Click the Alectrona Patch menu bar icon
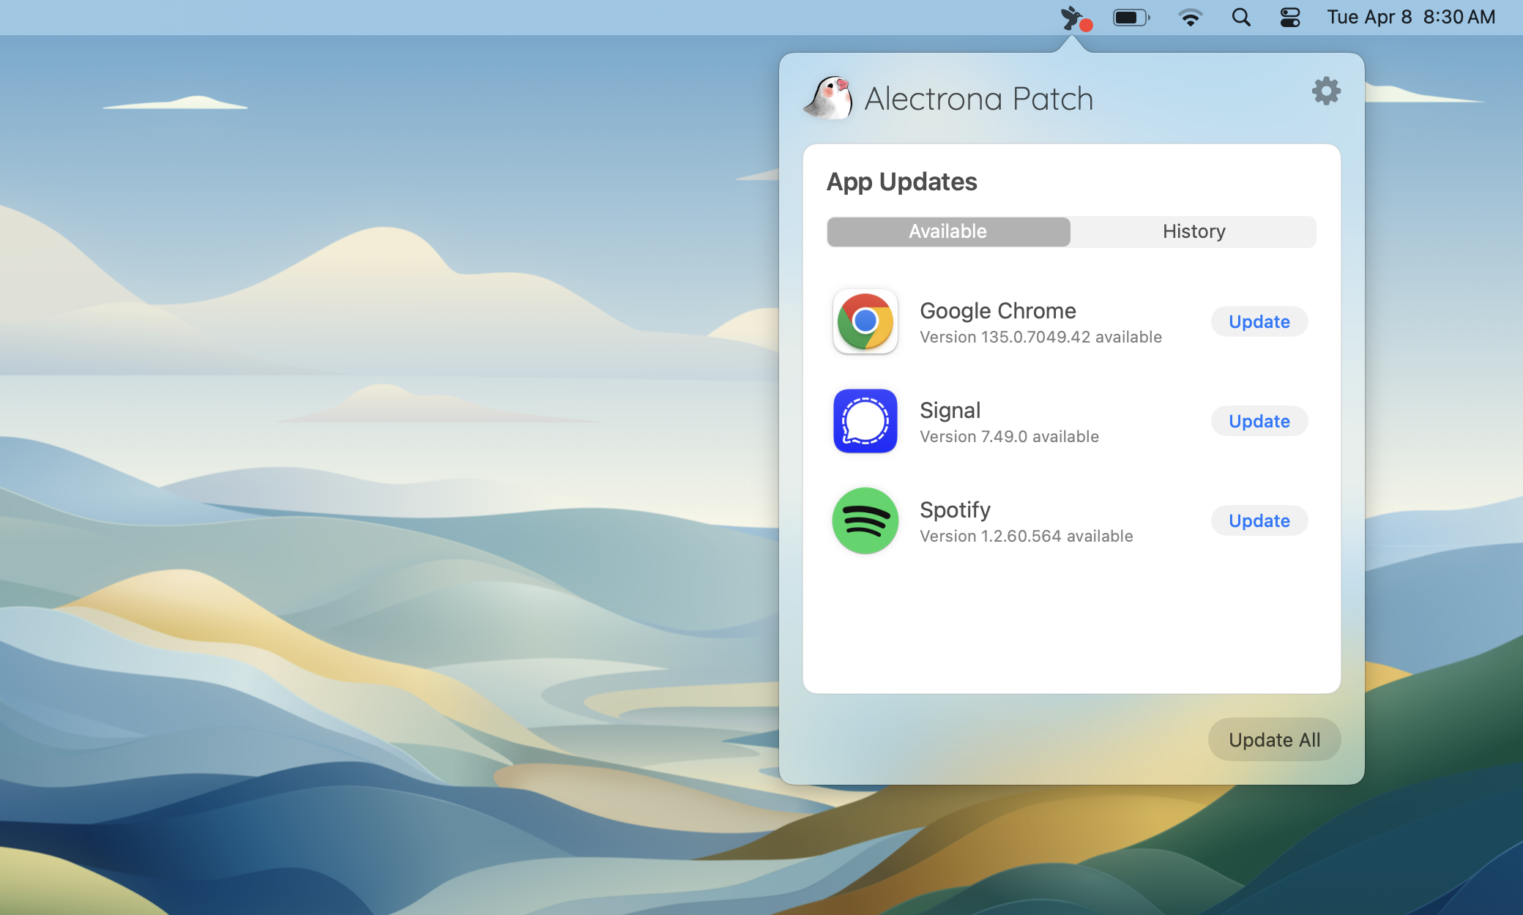Viewport: 1523px width, 915px height. [1070, 17]
